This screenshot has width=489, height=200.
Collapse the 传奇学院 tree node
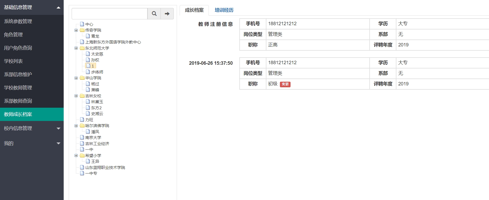[x=76, y=30]
